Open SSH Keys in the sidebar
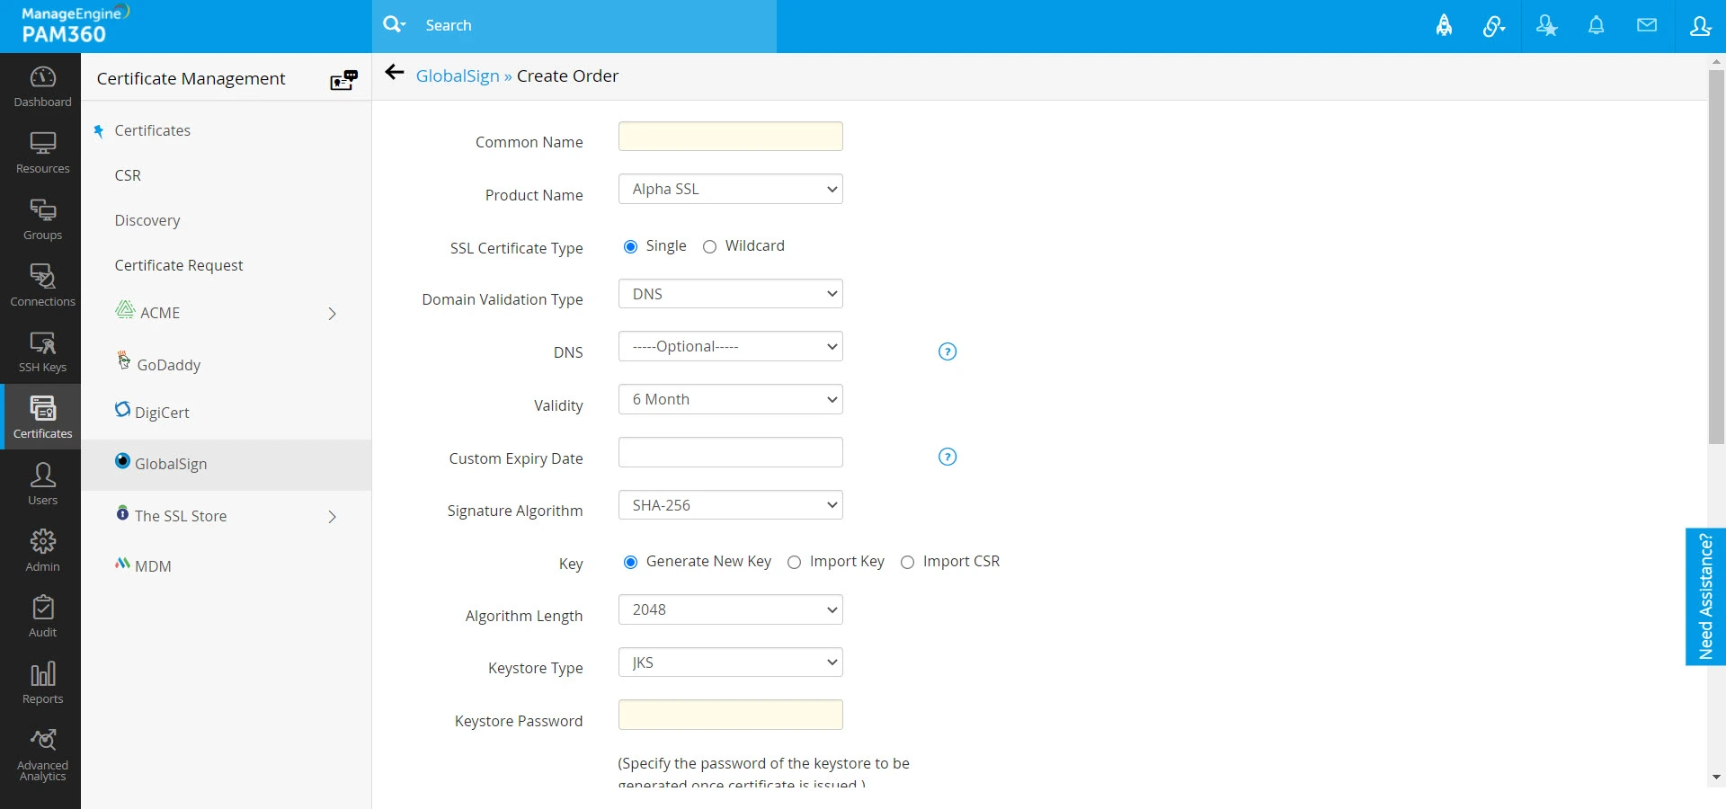 (42, 351)
